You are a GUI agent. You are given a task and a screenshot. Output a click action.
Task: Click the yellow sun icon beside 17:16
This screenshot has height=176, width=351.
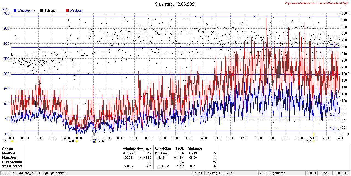pyautogui.click(x=12, y=141)
